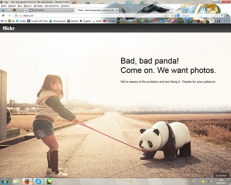Open the Инструменты menu

(52, 6)
